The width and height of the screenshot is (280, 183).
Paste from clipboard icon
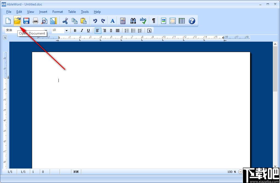click(83, 21)
